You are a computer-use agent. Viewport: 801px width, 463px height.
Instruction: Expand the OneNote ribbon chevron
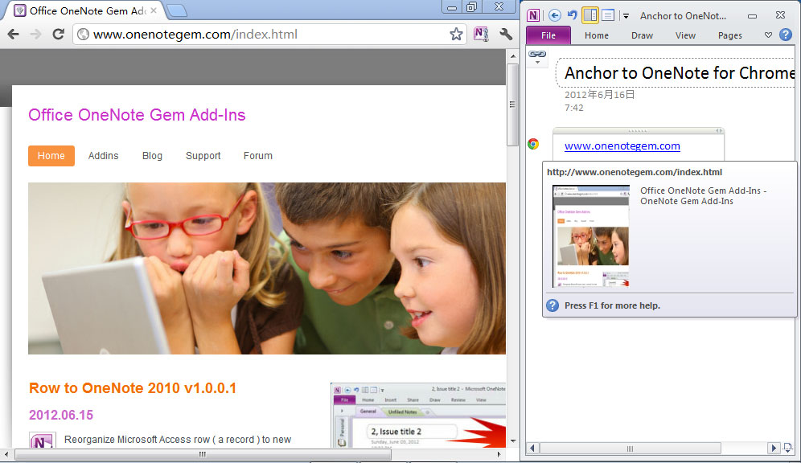point(768,35)
